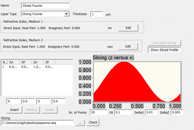The width and height of the screenshot is (194, 130).
Task: Click the XA column header
Action: 13,62
